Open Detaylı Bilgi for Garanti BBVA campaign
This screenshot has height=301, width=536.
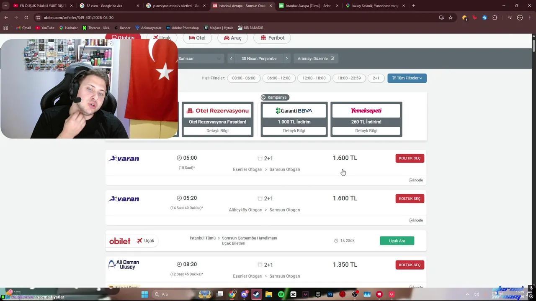294,131
